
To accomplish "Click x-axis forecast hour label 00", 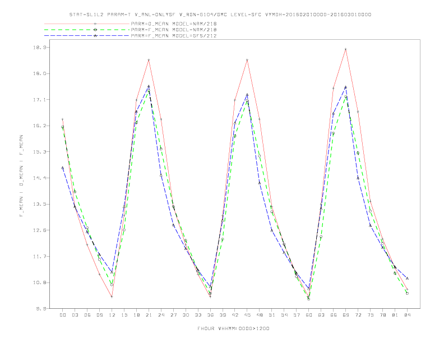I will [63, 315].
